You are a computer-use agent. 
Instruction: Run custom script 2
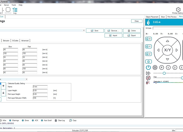175,68
